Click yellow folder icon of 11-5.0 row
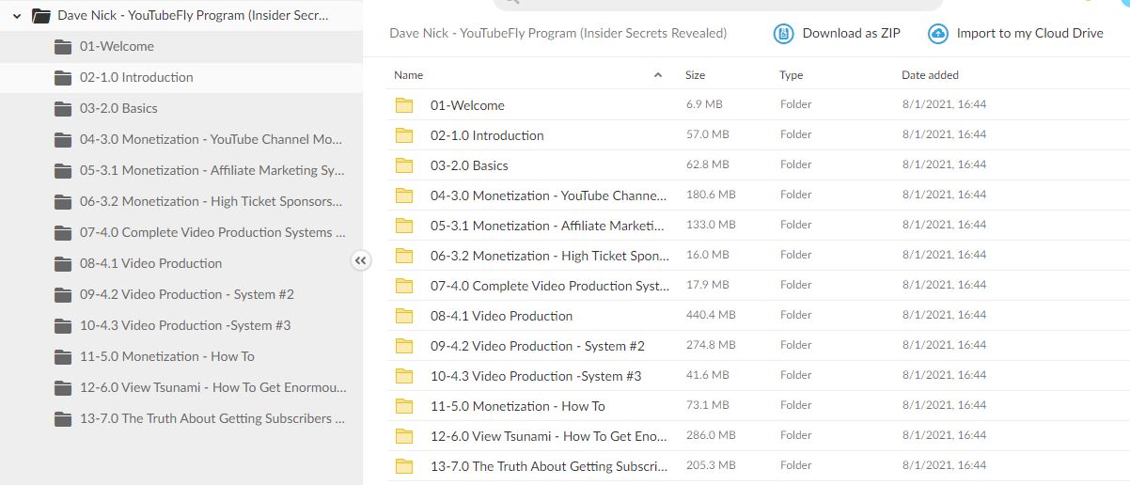This screenshot has height=485, width=1130. point(404,406)
